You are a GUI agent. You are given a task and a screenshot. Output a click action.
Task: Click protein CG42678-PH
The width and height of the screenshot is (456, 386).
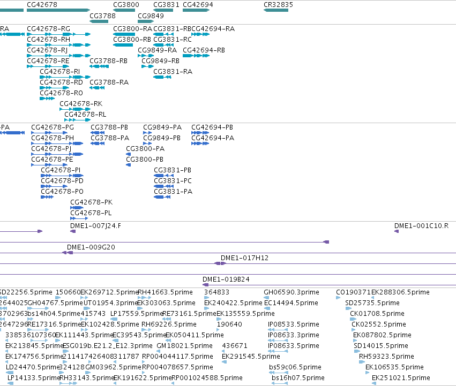[57, 143]
